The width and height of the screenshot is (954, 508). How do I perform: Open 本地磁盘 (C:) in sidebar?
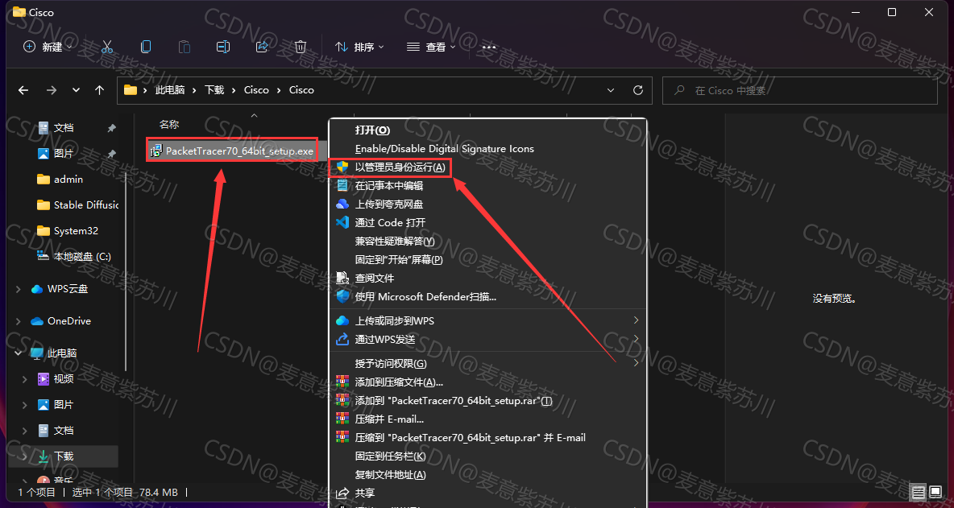point(82,257)
